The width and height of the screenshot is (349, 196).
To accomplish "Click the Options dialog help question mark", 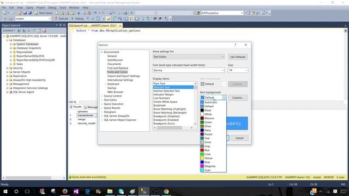I will tap(235, 45).
